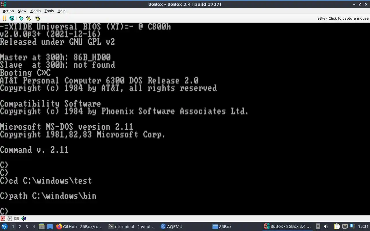Click the sound status bar icon
The height and width of the screenshot is (231, 370).
tap(24, 219)
